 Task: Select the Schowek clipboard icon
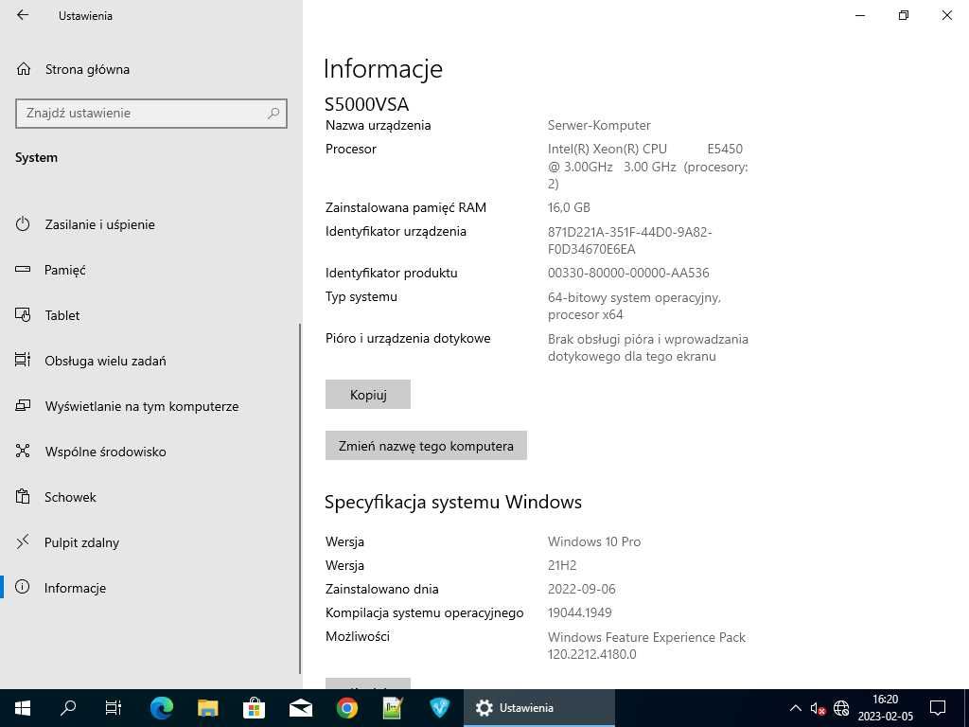[23, 497]
